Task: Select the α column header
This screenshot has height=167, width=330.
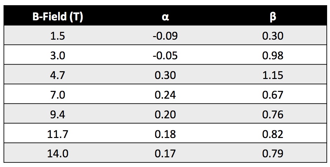Action: [x=165, y=16]
